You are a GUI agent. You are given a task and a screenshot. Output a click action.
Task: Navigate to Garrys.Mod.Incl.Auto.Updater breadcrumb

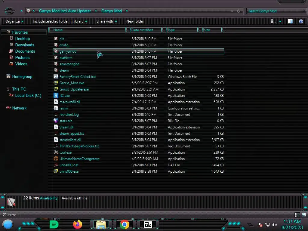click(x=65, y=11)
